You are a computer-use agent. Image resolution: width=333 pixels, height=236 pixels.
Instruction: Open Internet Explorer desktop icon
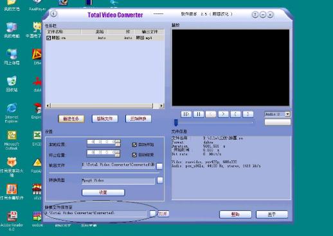coord(12,113)
